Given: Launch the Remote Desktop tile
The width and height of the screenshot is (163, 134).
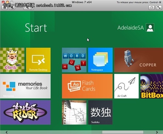Looking at the screenshot, I should pyautogui.click(x=38, y=60).
